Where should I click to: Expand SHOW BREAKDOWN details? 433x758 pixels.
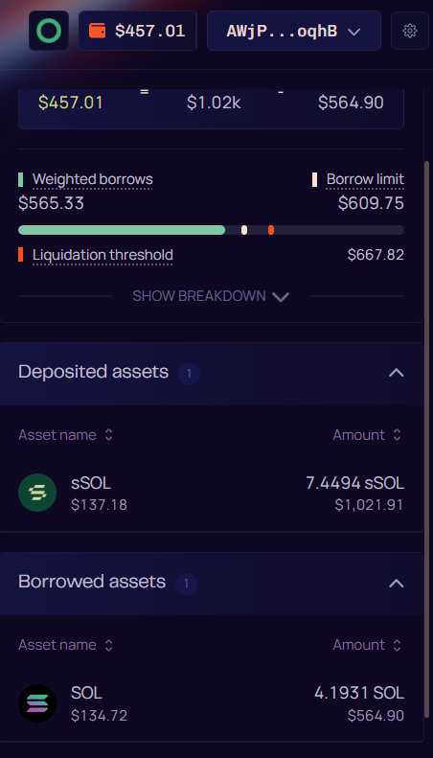click(x=211, y=296)
